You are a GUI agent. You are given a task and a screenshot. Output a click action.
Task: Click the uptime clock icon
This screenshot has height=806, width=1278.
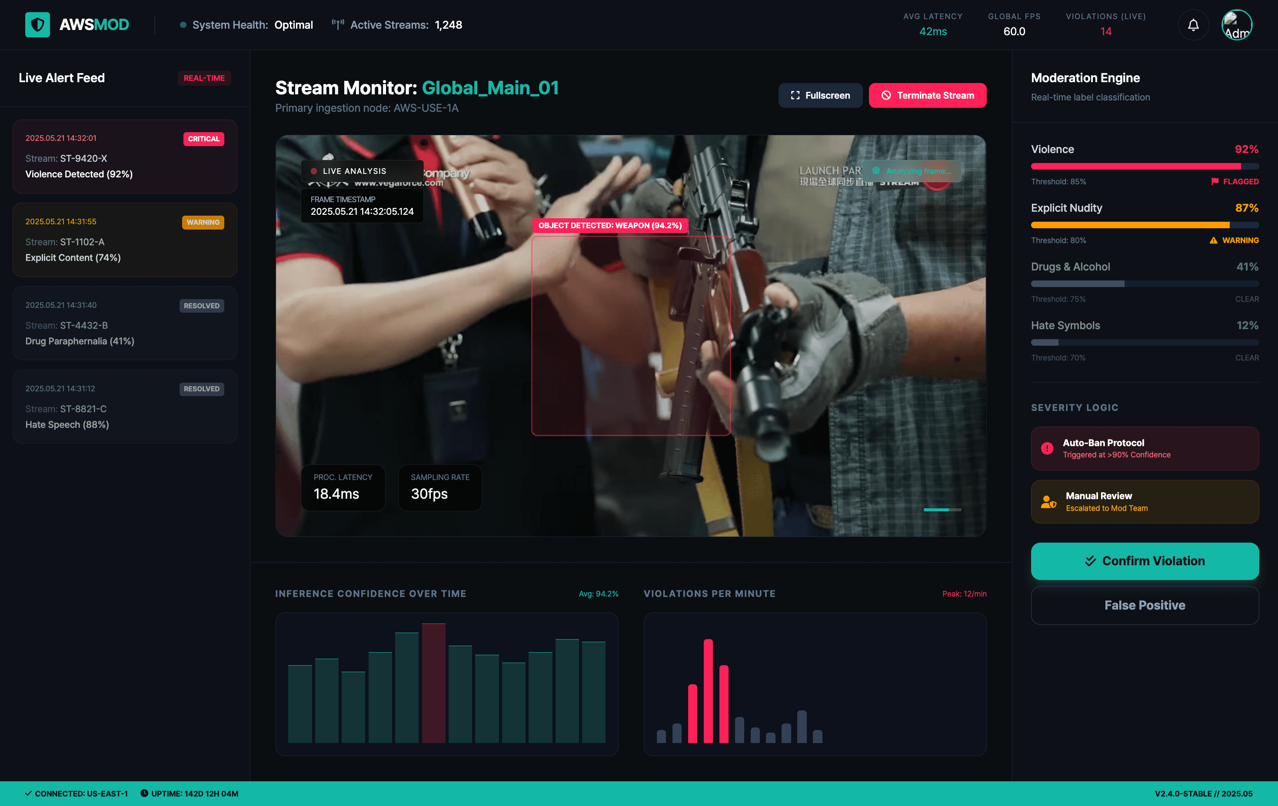click(144, 793)
